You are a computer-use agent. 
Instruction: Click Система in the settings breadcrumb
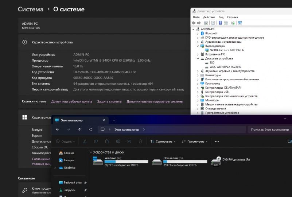[x=31, y=9]
